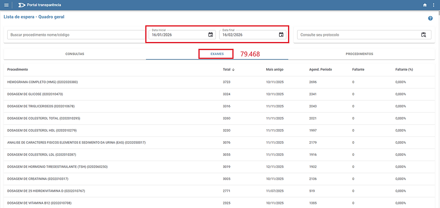Screen dimensions: 440x208
Task: Select DOSAGEM DE TRIGLICERIDEOS row
Action: tap(219, 106)
